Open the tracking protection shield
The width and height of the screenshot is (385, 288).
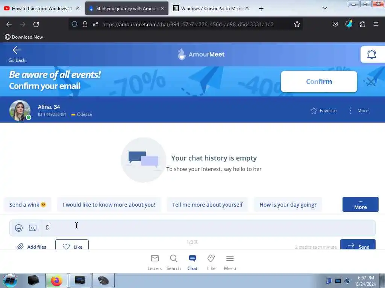(x=74, y=24)
